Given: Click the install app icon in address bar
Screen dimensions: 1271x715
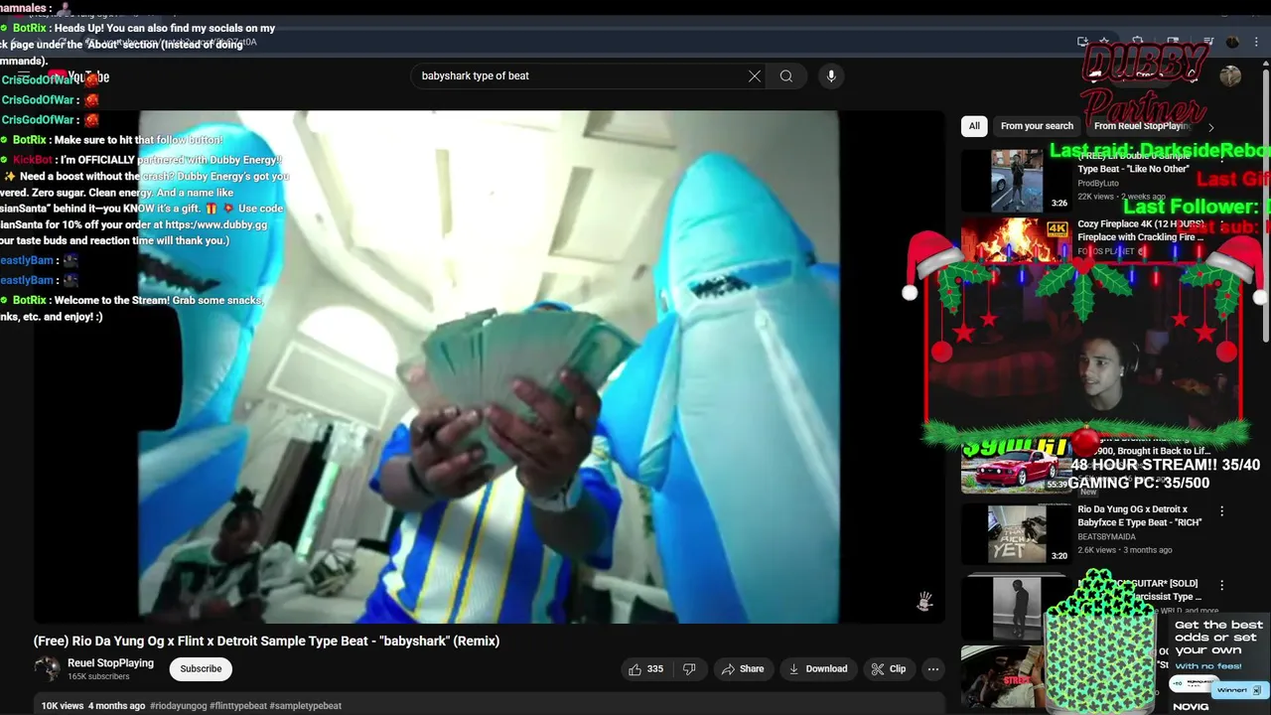Looking at the screenshot, I should click(1082, 42).
